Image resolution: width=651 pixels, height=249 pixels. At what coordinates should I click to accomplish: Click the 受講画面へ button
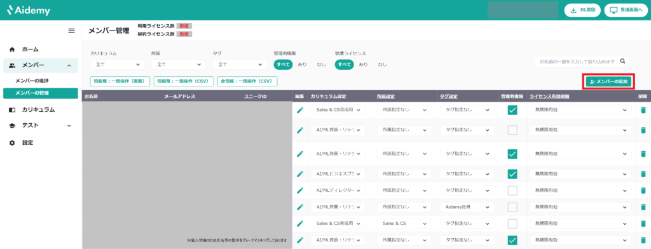[x=626, y=10]
